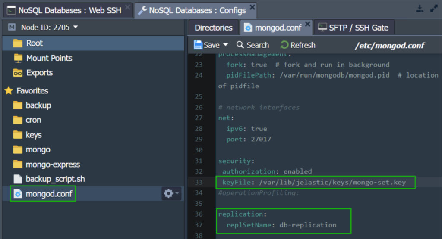Click the 'replication:' line

[x=243, y=214]
